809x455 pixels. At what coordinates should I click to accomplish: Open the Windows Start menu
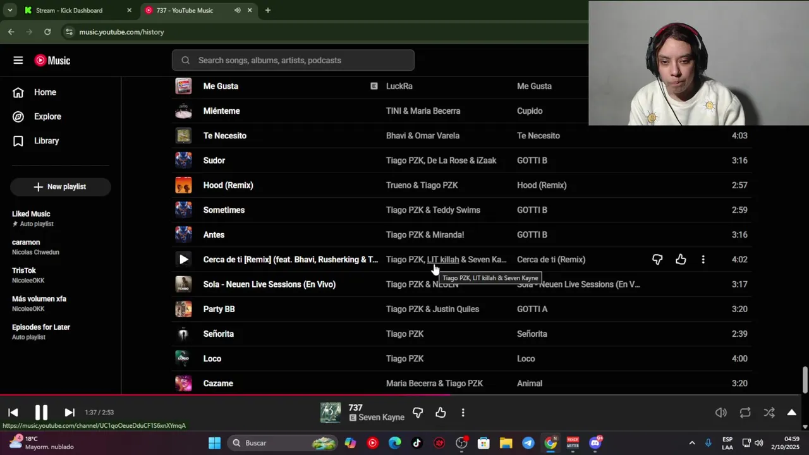[214, 442]
